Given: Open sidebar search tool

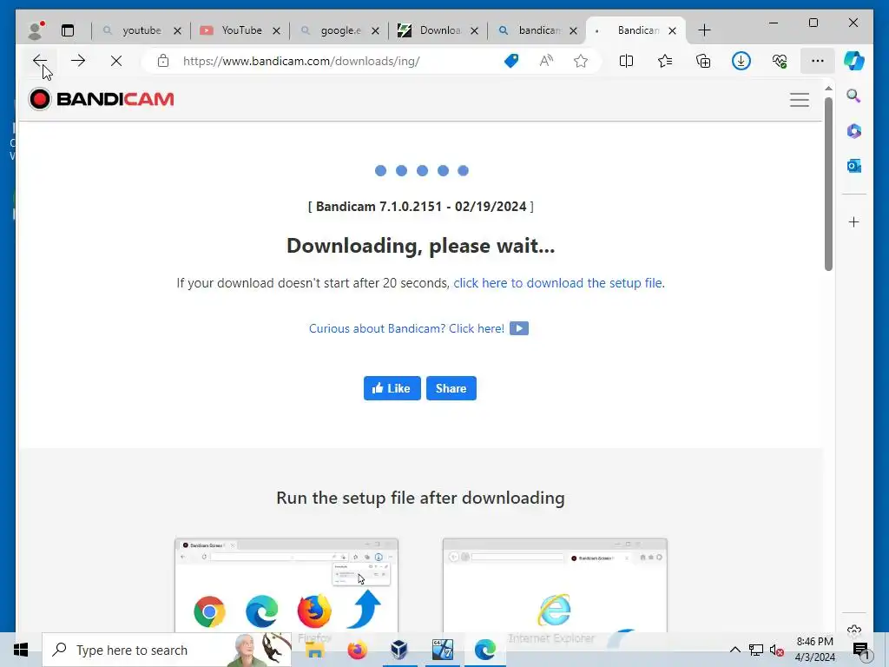Looking at the screenshot, I should [854, 96].
